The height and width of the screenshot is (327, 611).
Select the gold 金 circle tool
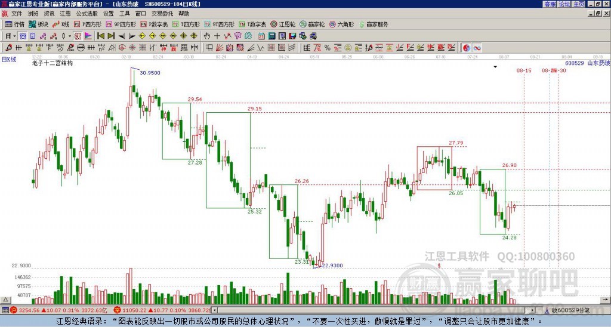[x=348, y=48]
